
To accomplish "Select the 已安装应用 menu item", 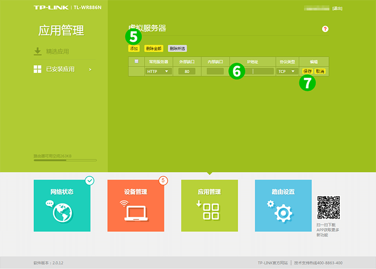I will (60, 70).
